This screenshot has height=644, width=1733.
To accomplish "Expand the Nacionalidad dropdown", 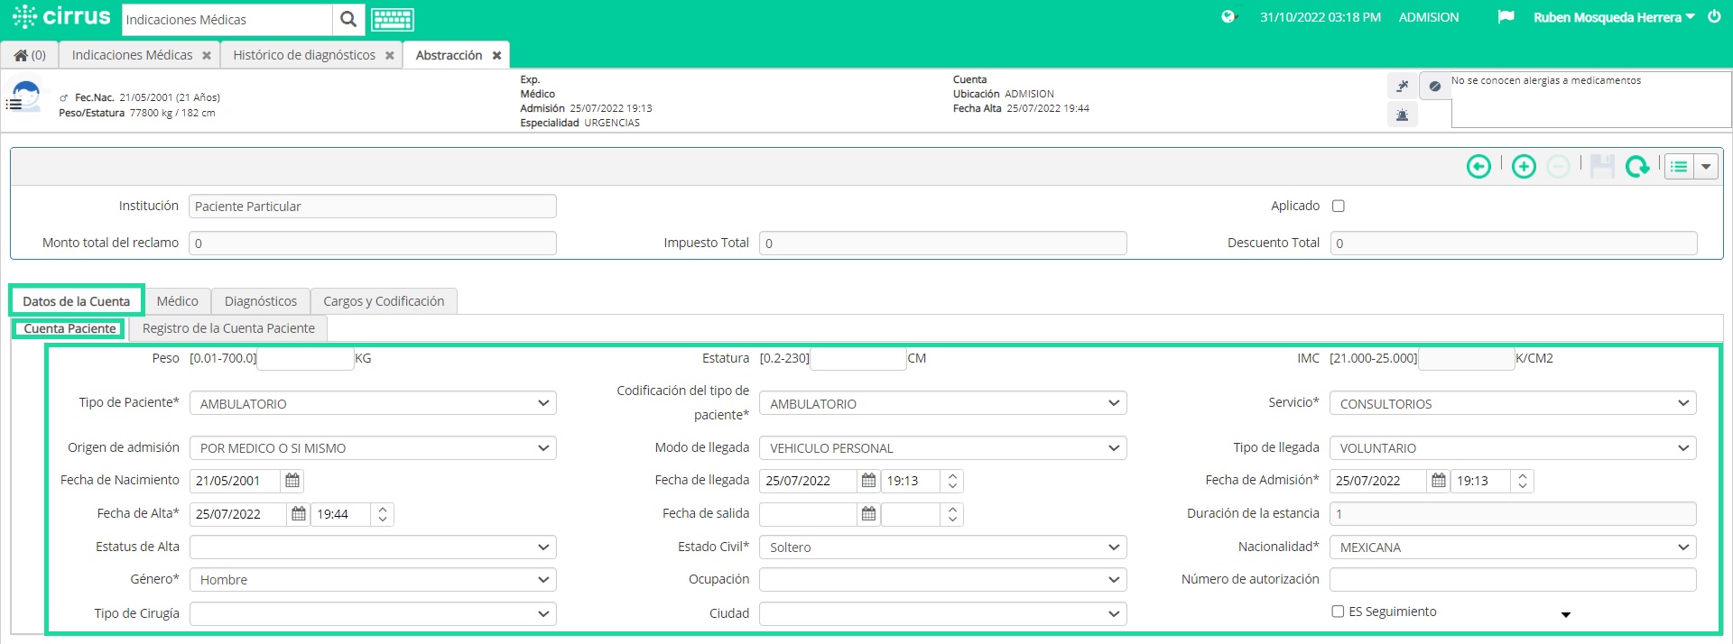I will click(x=1513, y=547).
